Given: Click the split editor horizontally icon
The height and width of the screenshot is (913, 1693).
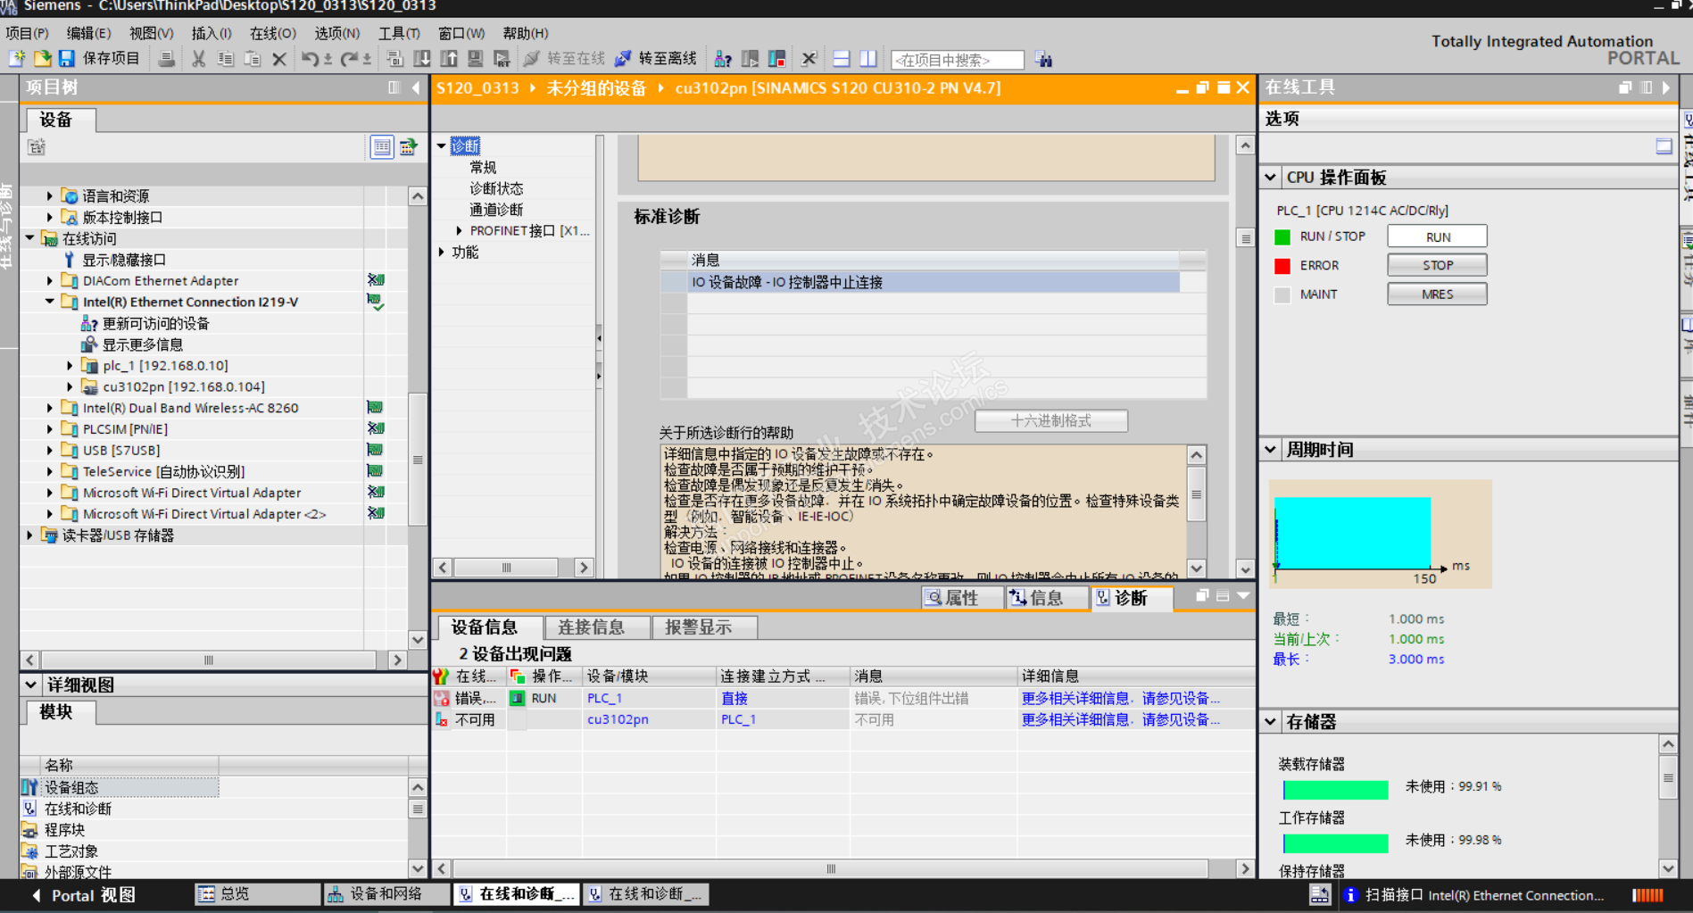Looking at the screenshot, I should coord(841,59).
